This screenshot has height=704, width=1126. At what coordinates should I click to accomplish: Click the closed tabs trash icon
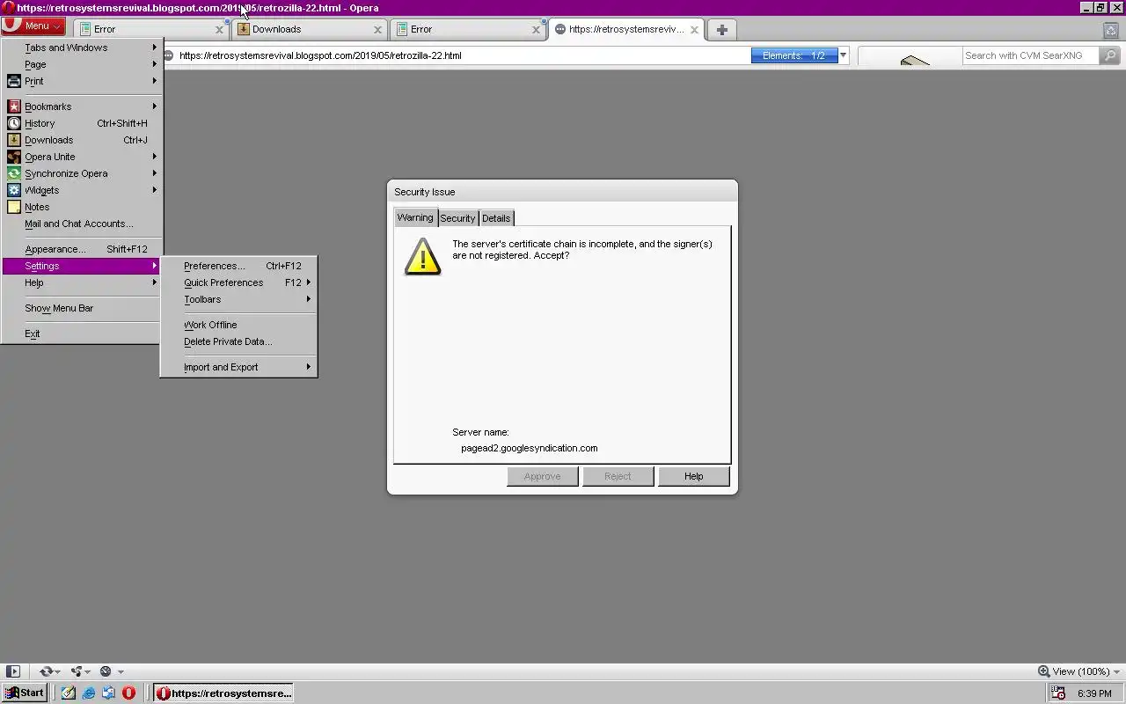click(x=1110, y=30)
